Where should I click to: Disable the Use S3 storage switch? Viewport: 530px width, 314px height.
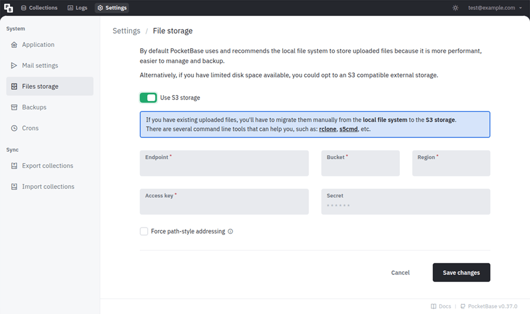(148, 98)
